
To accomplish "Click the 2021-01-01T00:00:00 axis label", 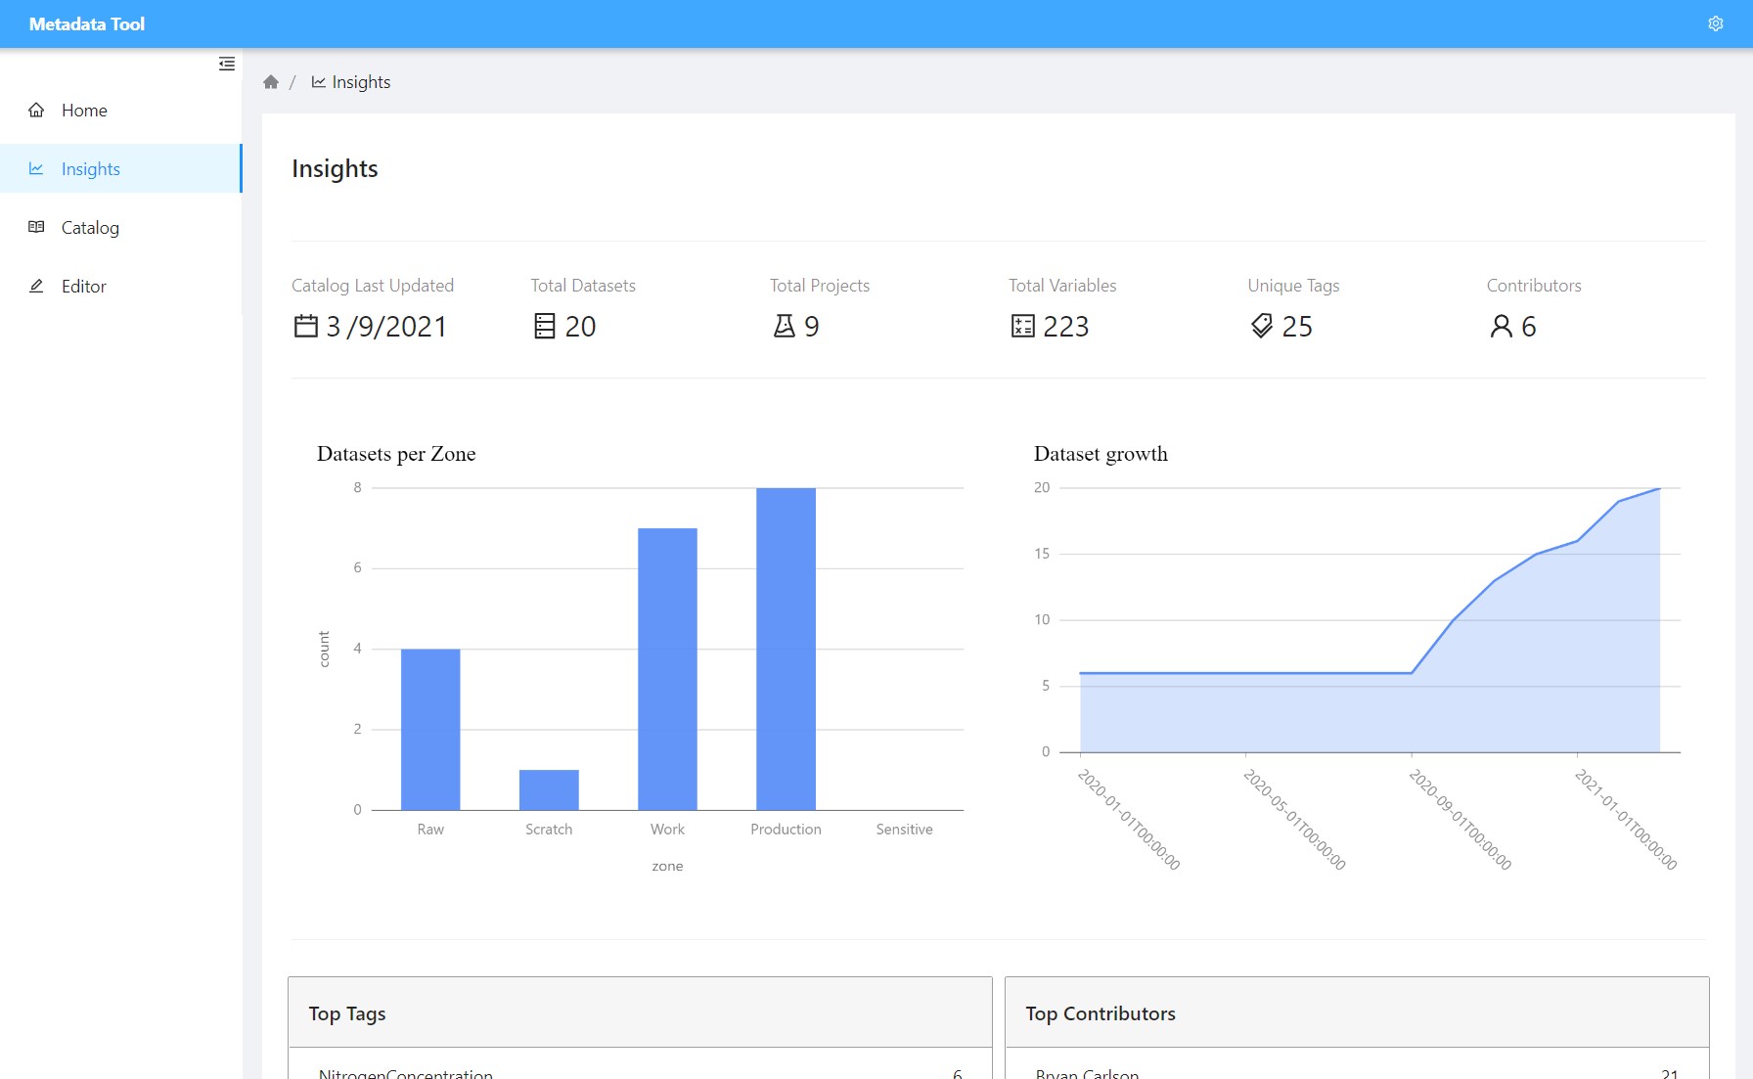I will pos(1626,820).
